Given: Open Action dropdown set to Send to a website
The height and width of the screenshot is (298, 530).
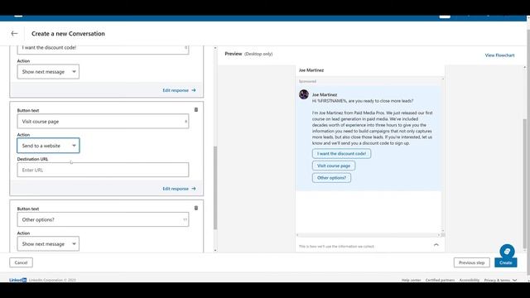Looking at the screenshot, I should pyautogui.click(x=48, y=146).
